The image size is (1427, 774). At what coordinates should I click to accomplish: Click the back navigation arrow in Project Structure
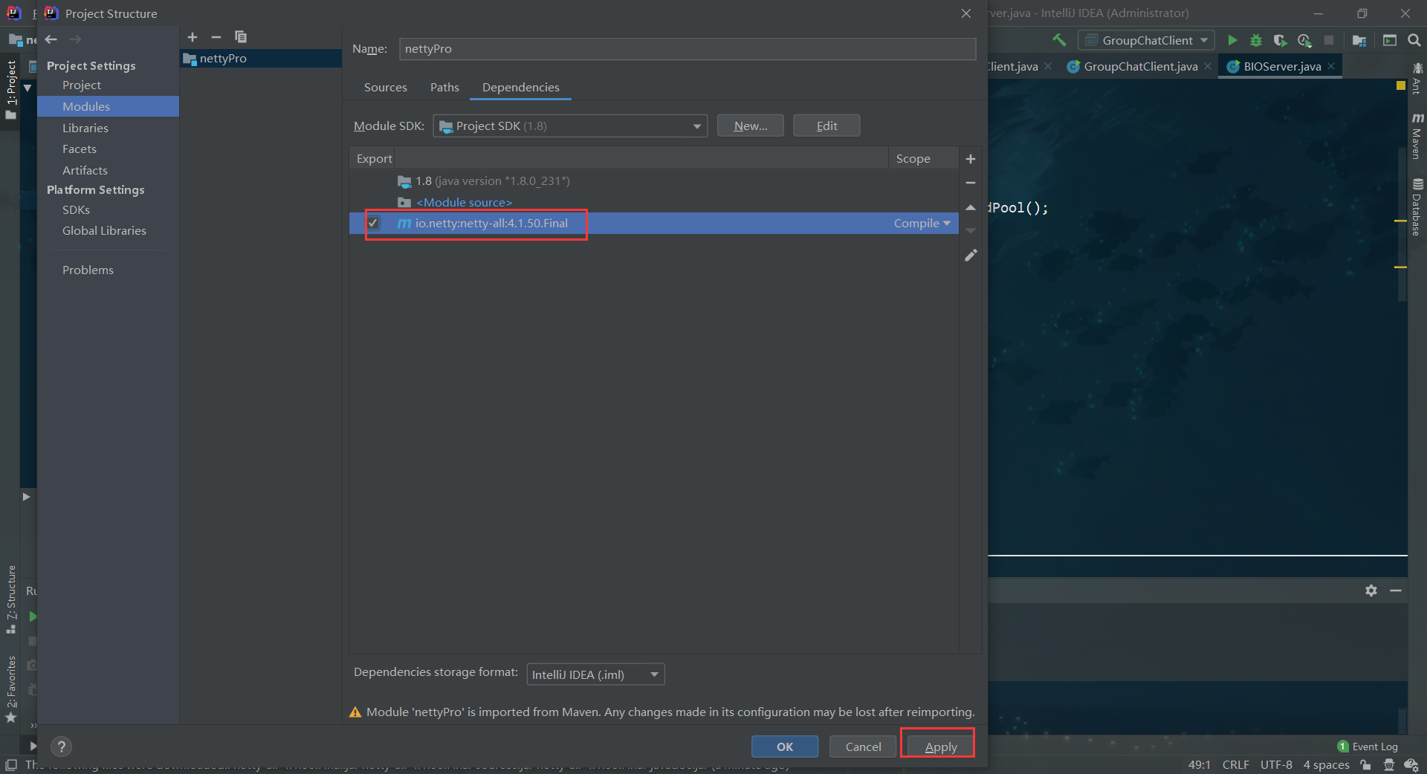point(51,39)
